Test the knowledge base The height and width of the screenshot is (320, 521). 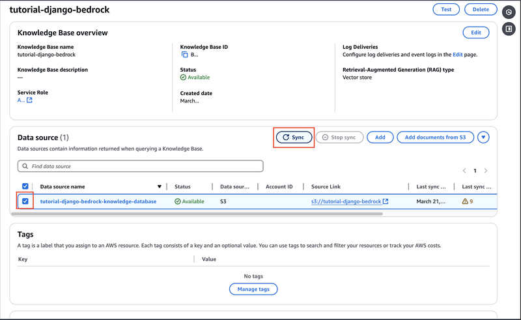446,9
